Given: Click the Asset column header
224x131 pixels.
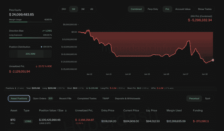Looking at the screenshot, I should [x=14, y=110].
